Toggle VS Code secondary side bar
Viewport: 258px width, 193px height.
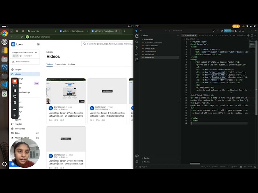click(x=243, y=31)
